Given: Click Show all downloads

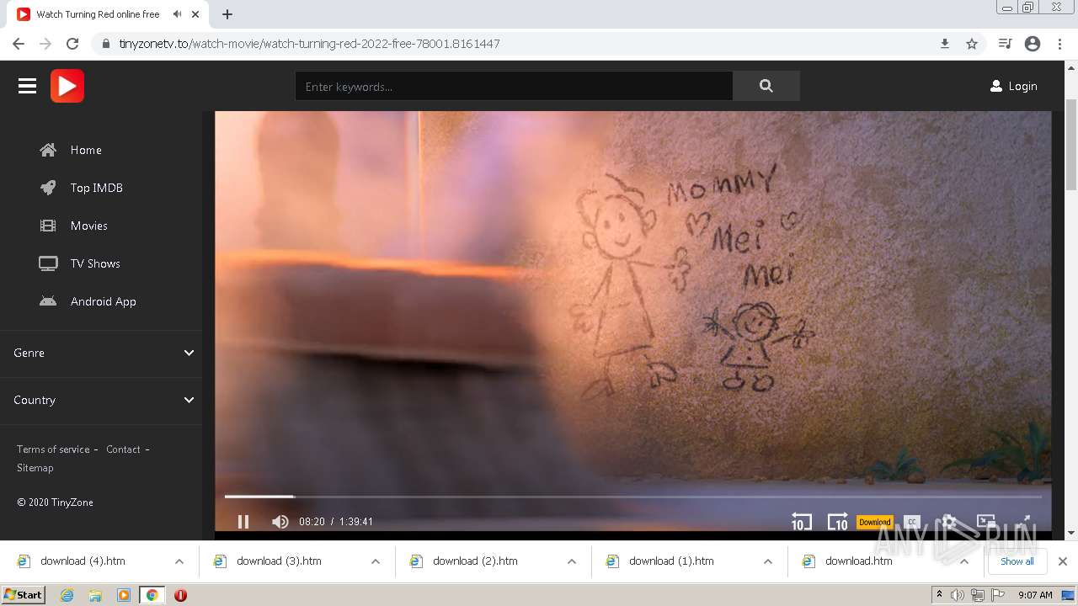Looking at the screenshot, I should pos(1017,561).
